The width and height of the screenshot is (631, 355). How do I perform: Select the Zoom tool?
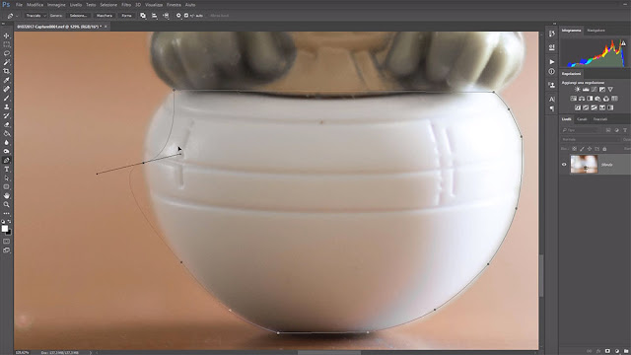[6, 204]
